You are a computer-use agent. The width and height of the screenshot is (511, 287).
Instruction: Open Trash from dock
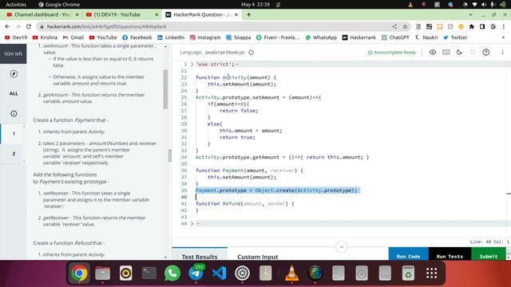pos(408,273)
